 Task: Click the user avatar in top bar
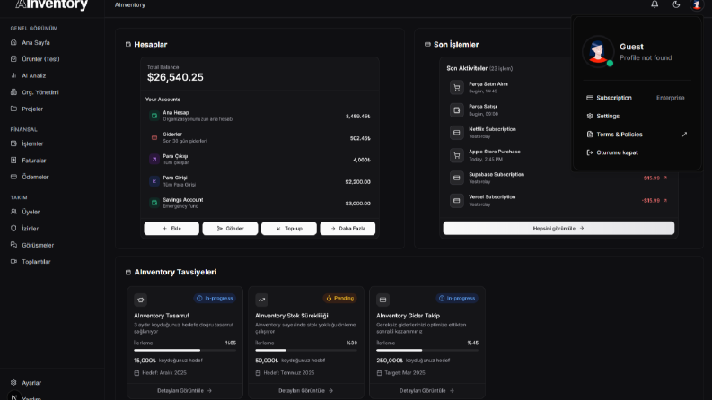click(x=697, y=4)
